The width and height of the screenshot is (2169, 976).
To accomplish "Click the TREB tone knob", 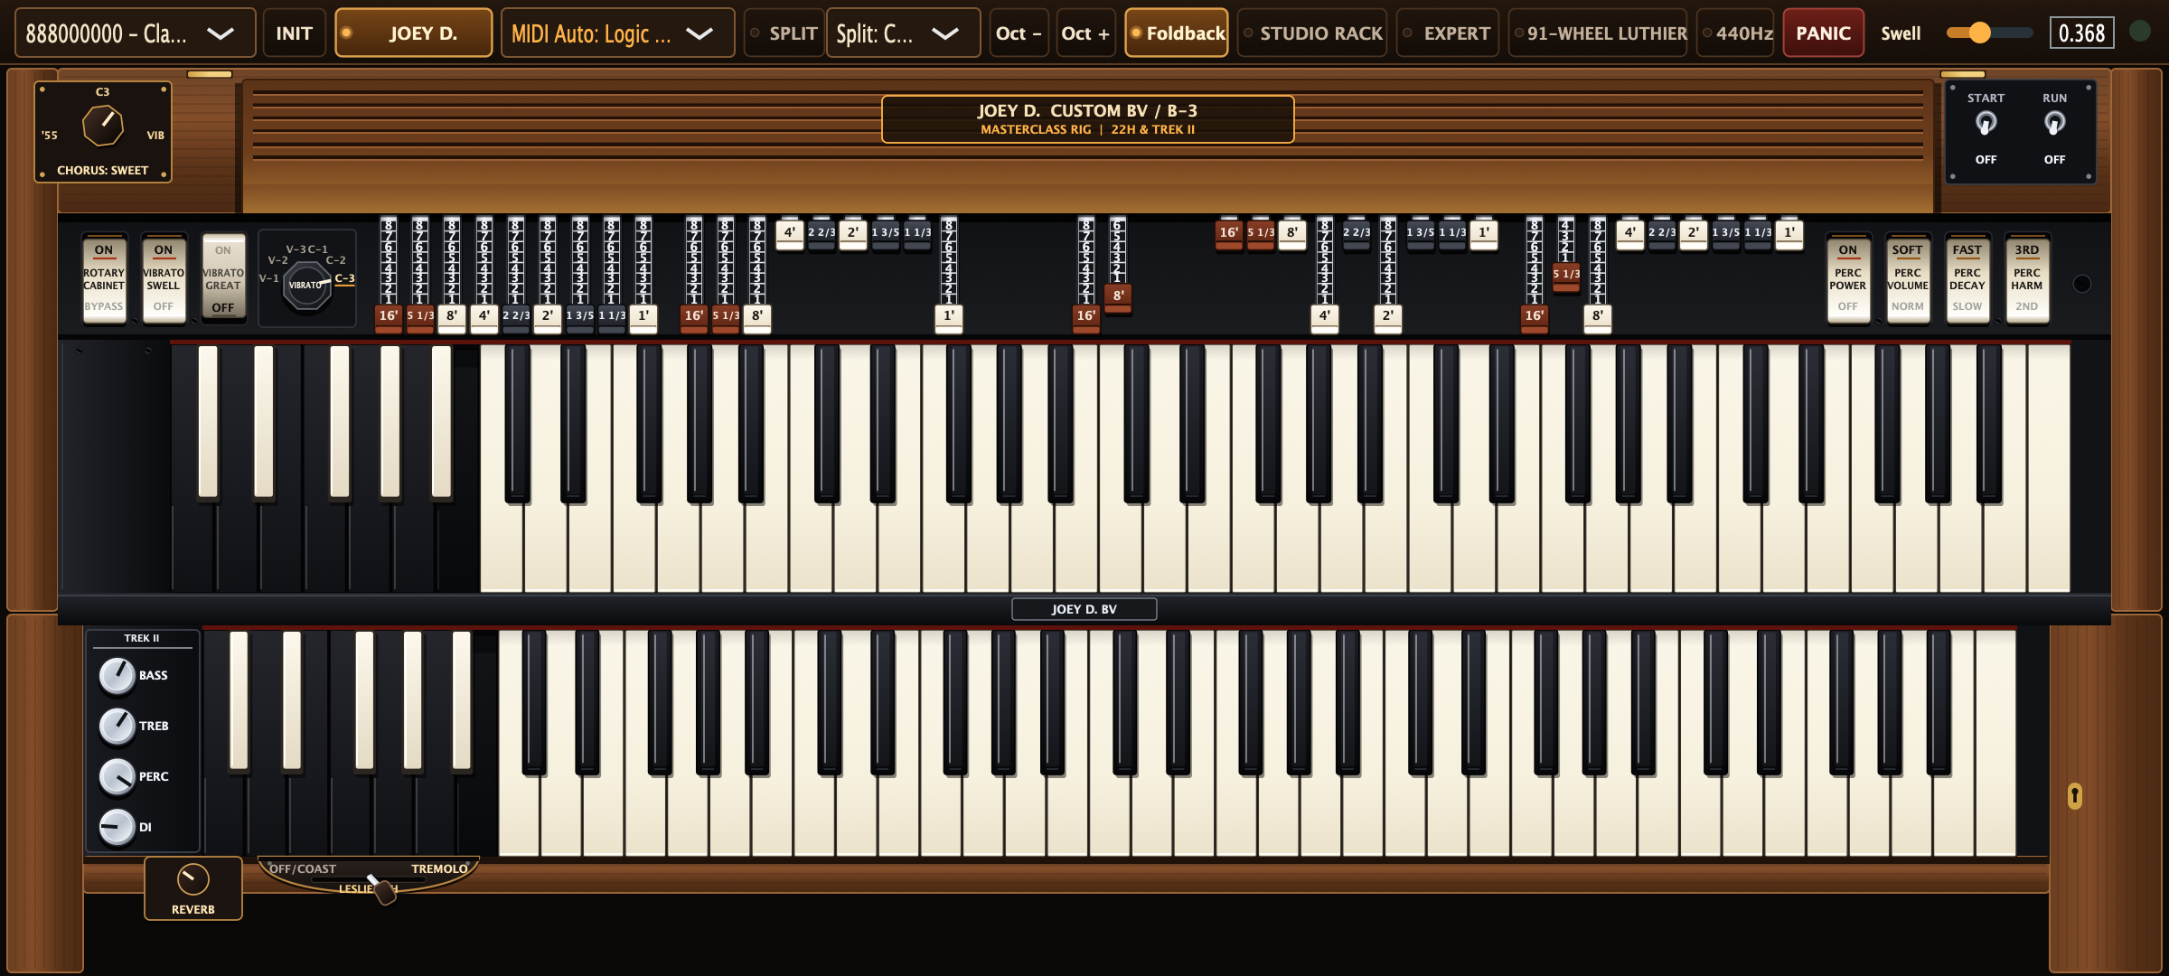I will coord(117,726).
